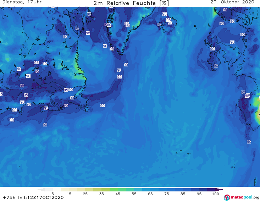Click the Azores islands outline on the map
Viewport: 260px width, 201px height.
pos(183,152)
